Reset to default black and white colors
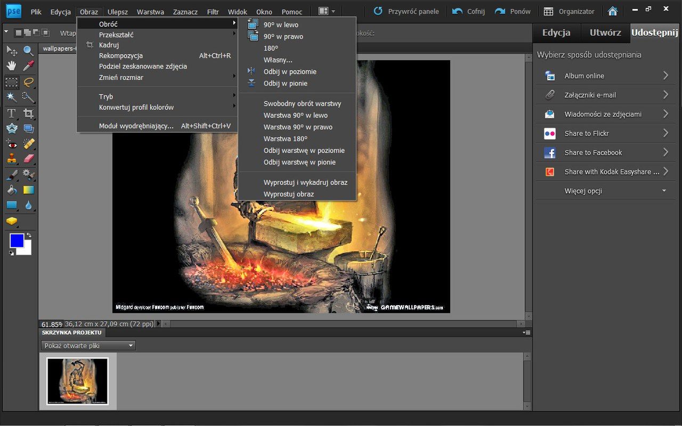 click(x=12, y=253)
